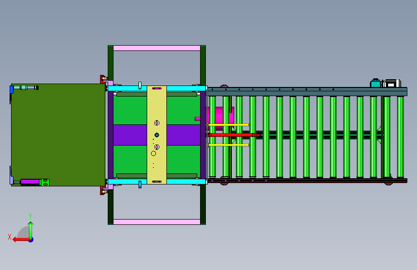Select the teal motor gearbox at top right
Viewport: 417px width, 270px height.
click(376, 83)
